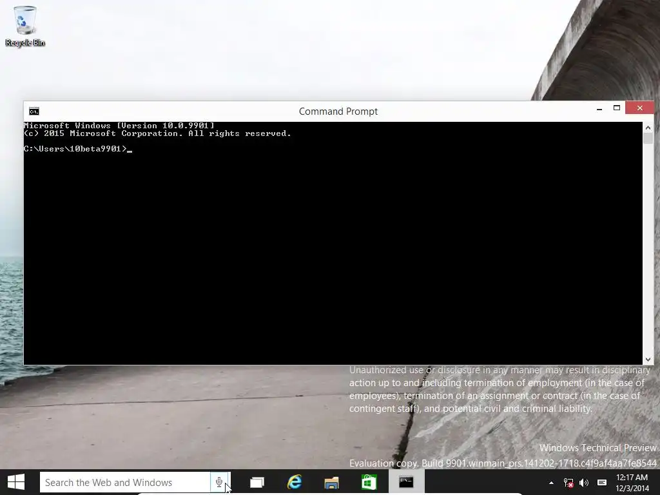The height and width of the screenshot is (495, 660).
Task: Maximize the Command Prompt window
Action: click(x=617, y=108)
